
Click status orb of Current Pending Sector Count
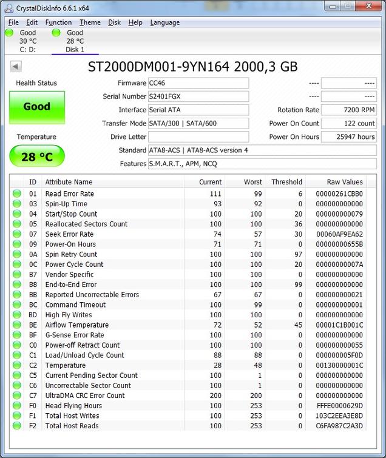(x=17, y=375)
